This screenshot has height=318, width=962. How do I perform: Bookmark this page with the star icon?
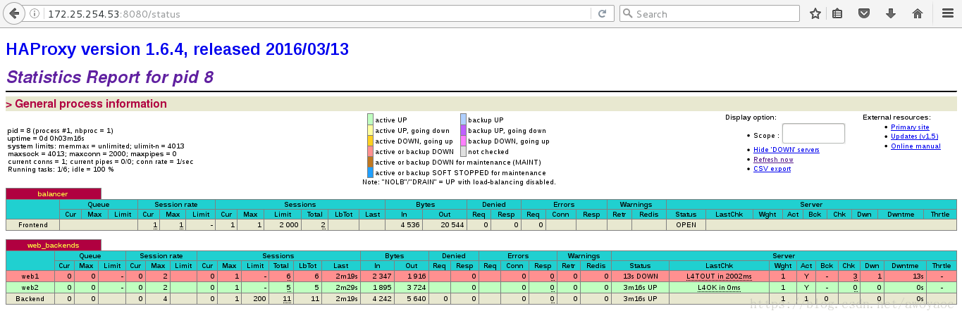pyautogui.click(x=815, y=13)
